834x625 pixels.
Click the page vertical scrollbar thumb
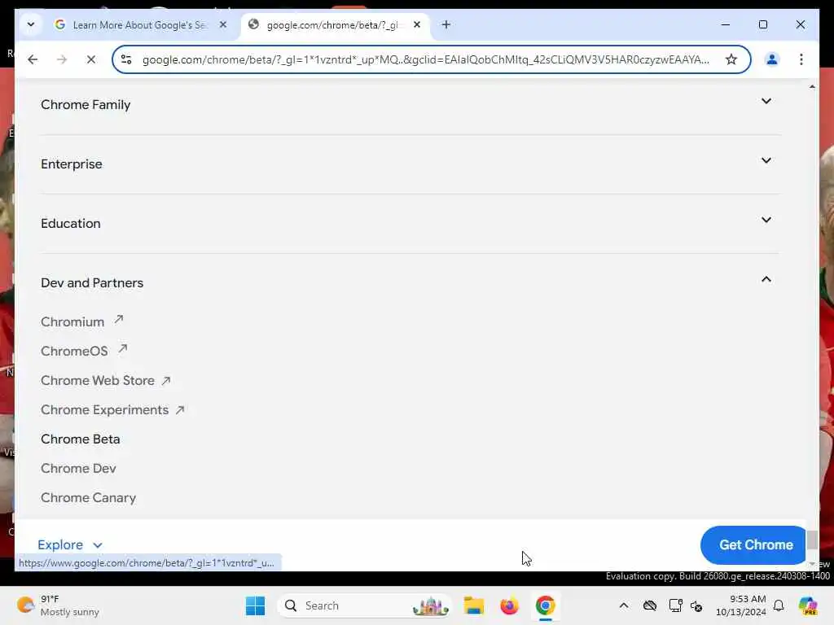click(x=812, y=540)
